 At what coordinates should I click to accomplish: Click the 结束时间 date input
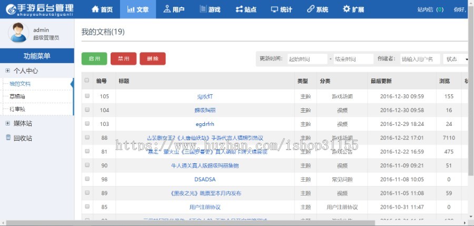[354, 59]
